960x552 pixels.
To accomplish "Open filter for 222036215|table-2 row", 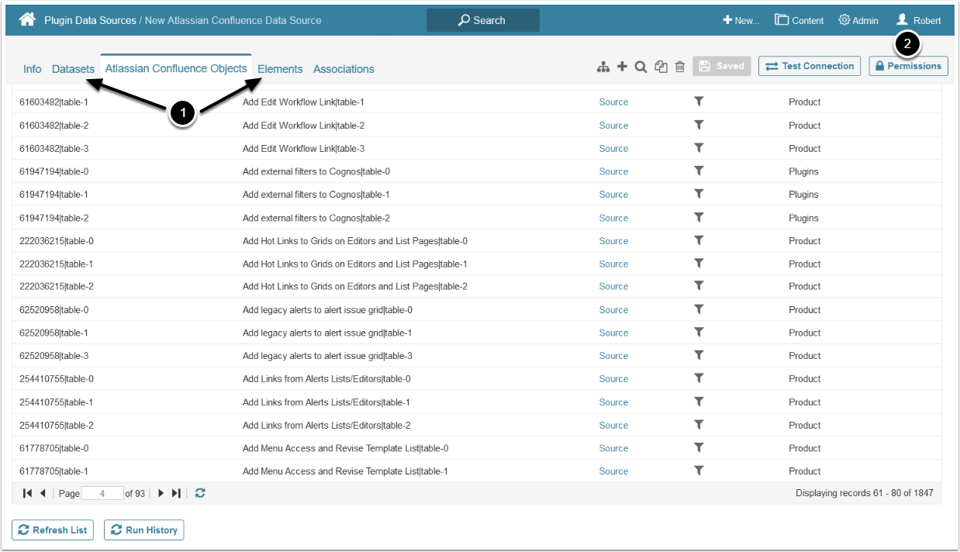I will 699,286.
